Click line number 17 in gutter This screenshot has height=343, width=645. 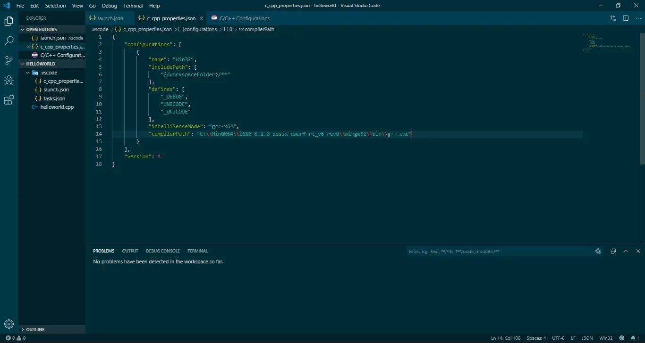click(x=99, y=156)
